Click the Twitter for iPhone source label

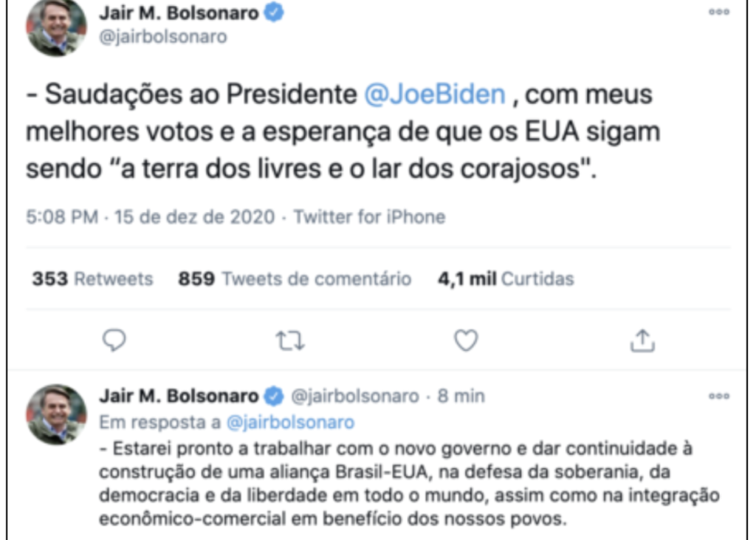[x=370, y=217]
